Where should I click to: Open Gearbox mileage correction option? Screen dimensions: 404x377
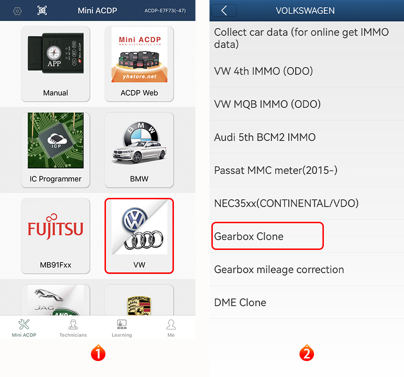click(307, 269)
